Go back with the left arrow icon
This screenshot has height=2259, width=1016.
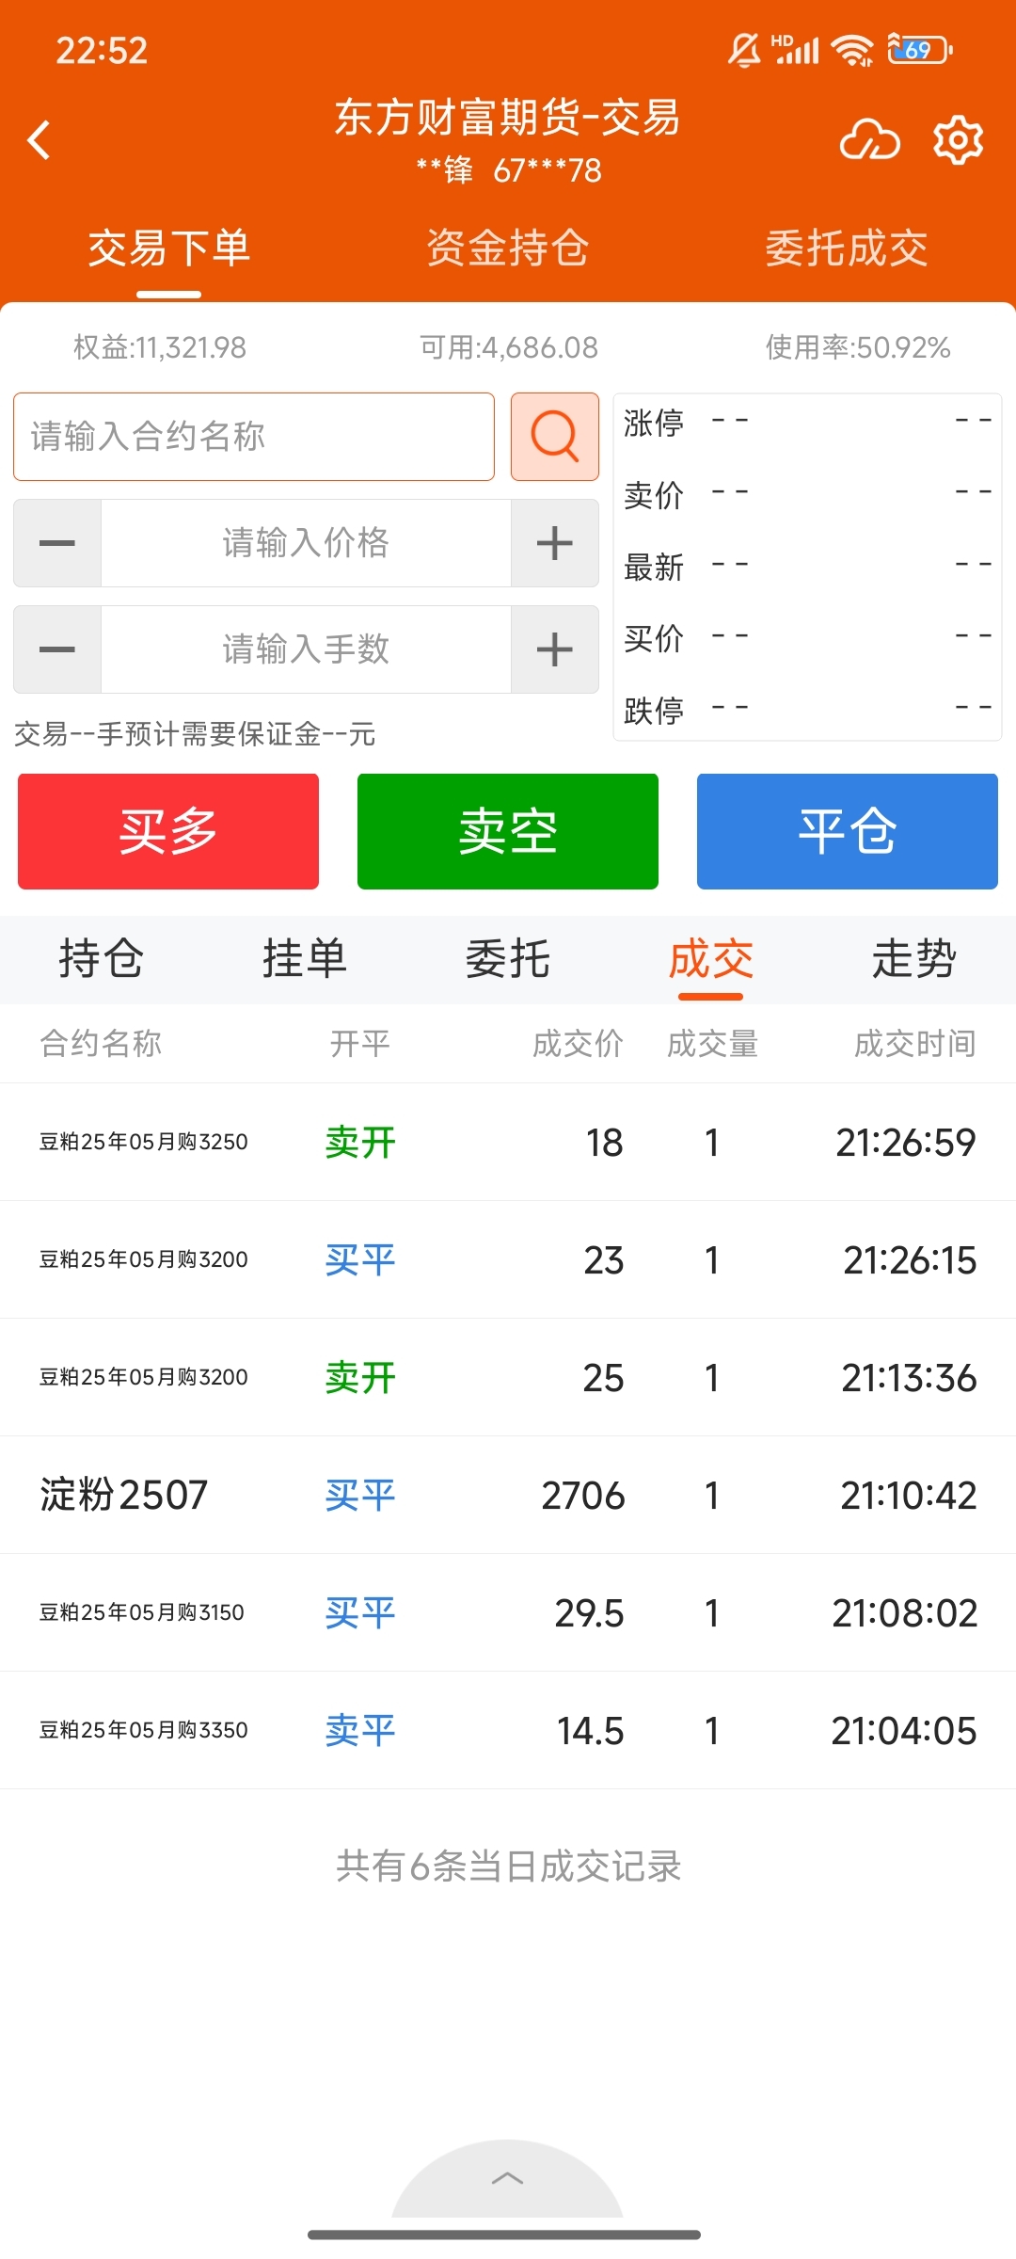click(x=40, y=141)
